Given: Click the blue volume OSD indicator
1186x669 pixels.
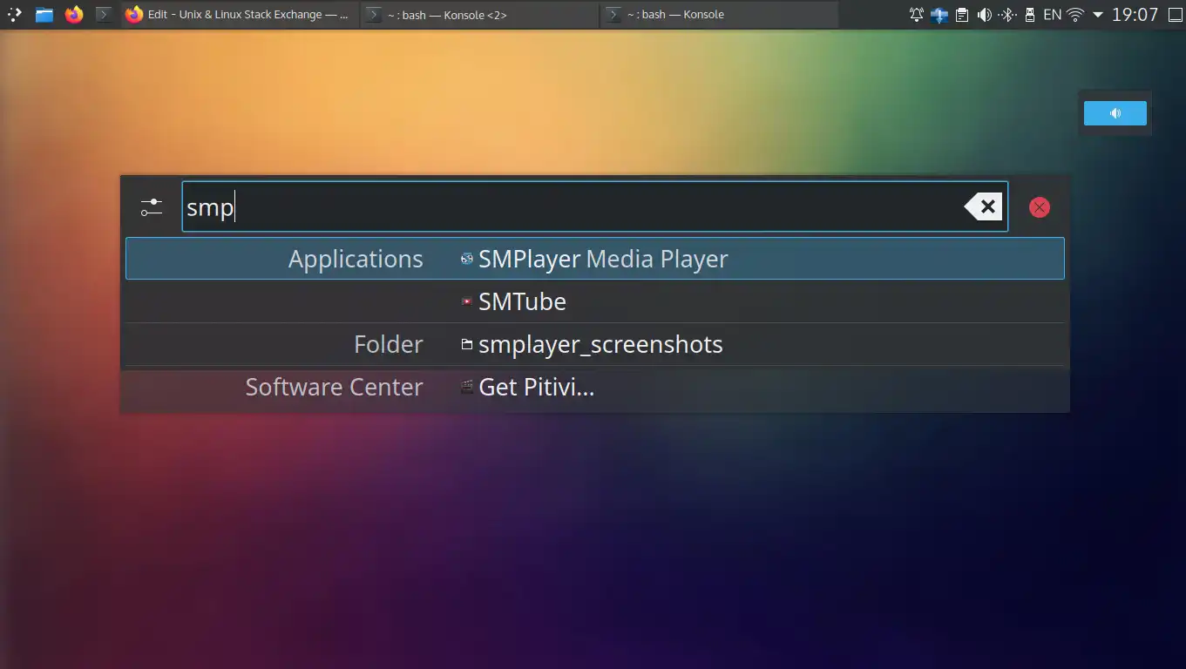Looking at the screenshot, I should tap(1115, 113).
